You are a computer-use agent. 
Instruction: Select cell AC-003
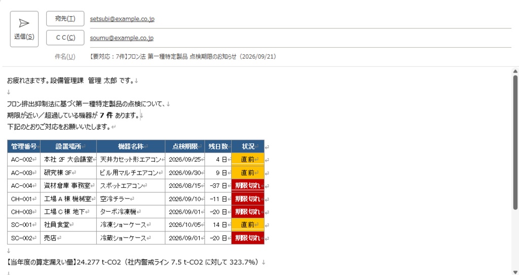24,173
